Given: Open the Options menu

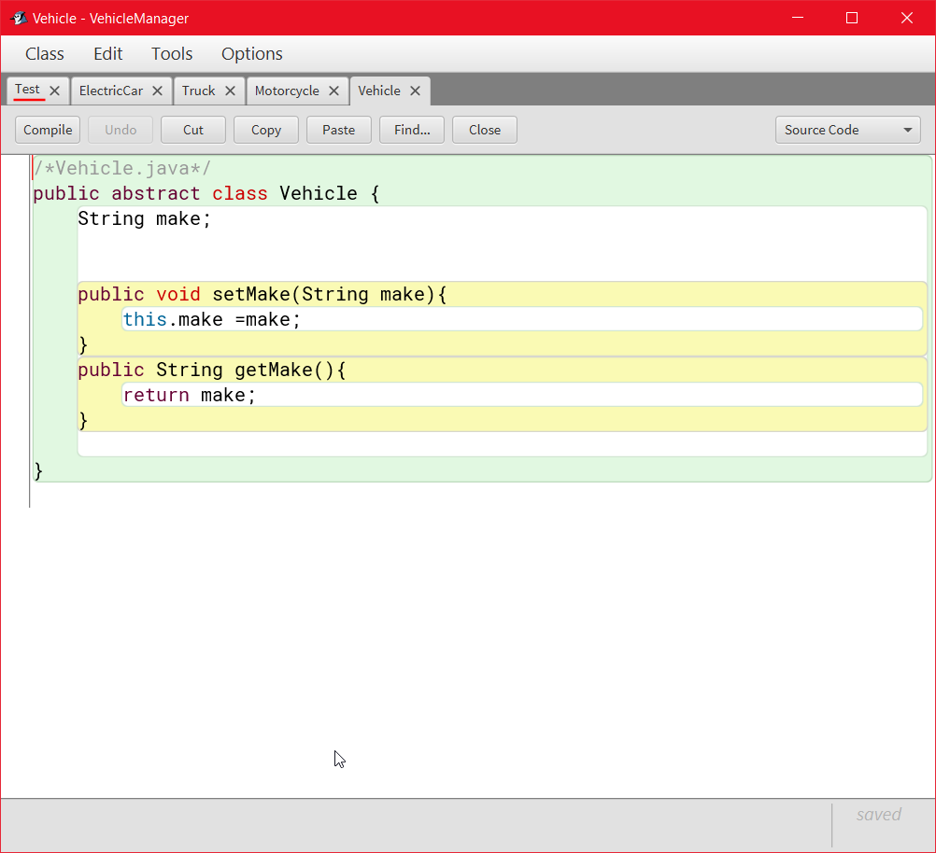Looking at the screenshot, I should pyautogui.click(x=251, y=53).
